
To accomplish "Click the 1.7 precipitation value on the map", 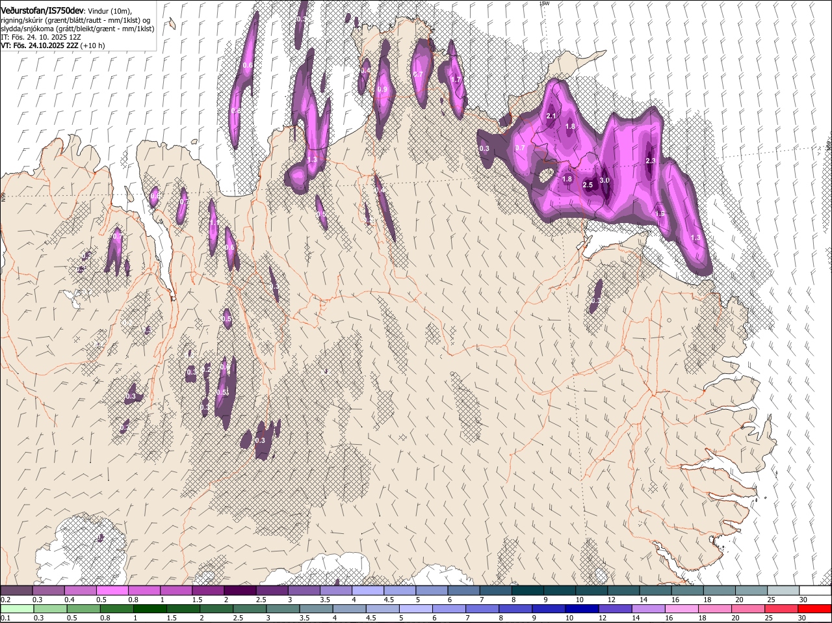I will click(x=456, y=80).
